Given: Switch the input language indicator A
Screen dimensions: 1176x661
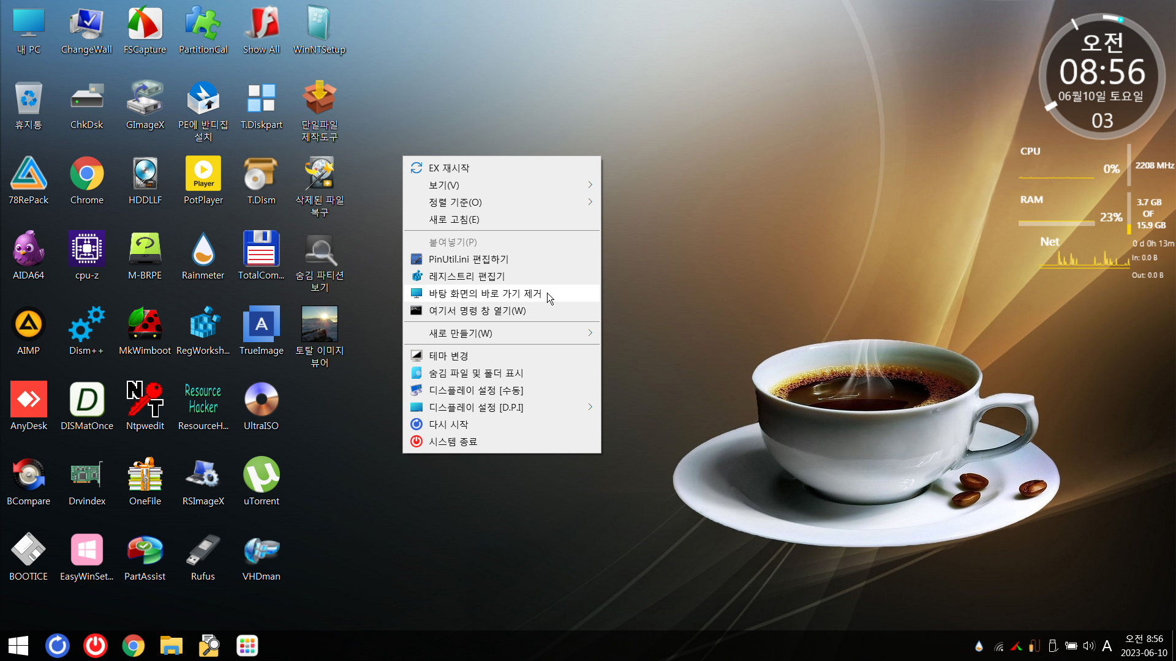Looking at the screenshot, I should click(x=1107, y=646).
